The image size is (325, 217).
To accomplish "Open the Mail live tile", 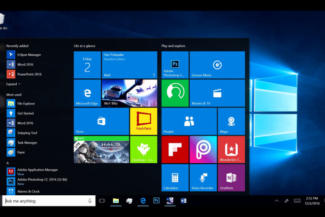I will tap(130, 65).
